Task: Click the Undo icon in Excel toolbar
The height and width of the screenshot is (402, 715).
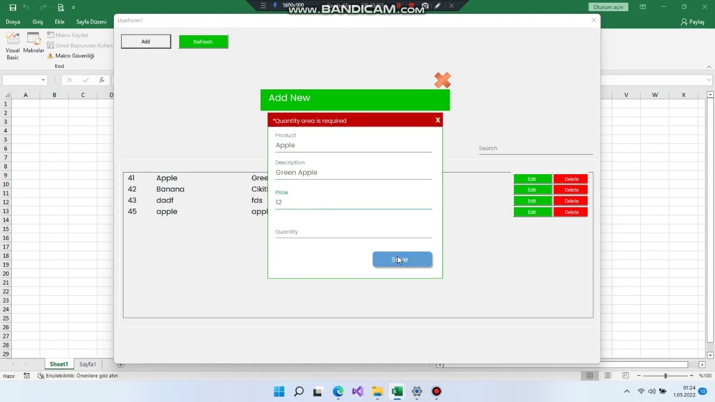Action: [x=26, y=7]
